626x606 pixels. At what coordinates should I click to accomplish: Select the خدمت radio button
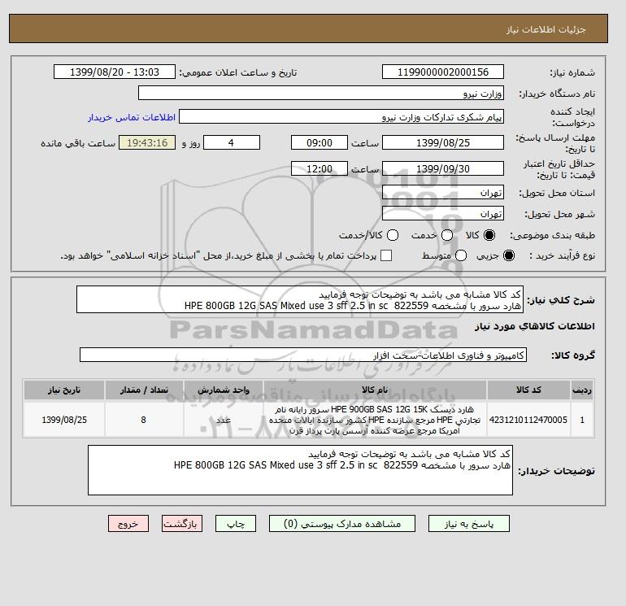tap(447, 235)
